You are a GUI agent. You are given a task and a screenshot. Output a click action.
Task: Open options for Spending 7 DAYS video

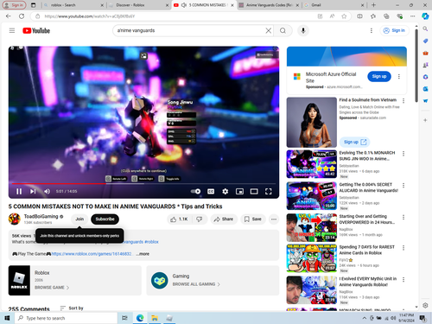(x=403, y=248)
